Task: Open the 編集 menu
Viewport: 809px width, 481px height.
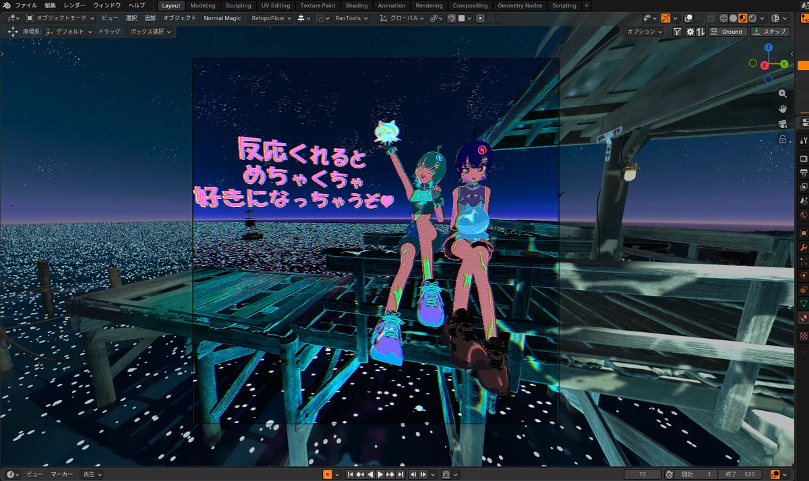Action: point(51,5)
